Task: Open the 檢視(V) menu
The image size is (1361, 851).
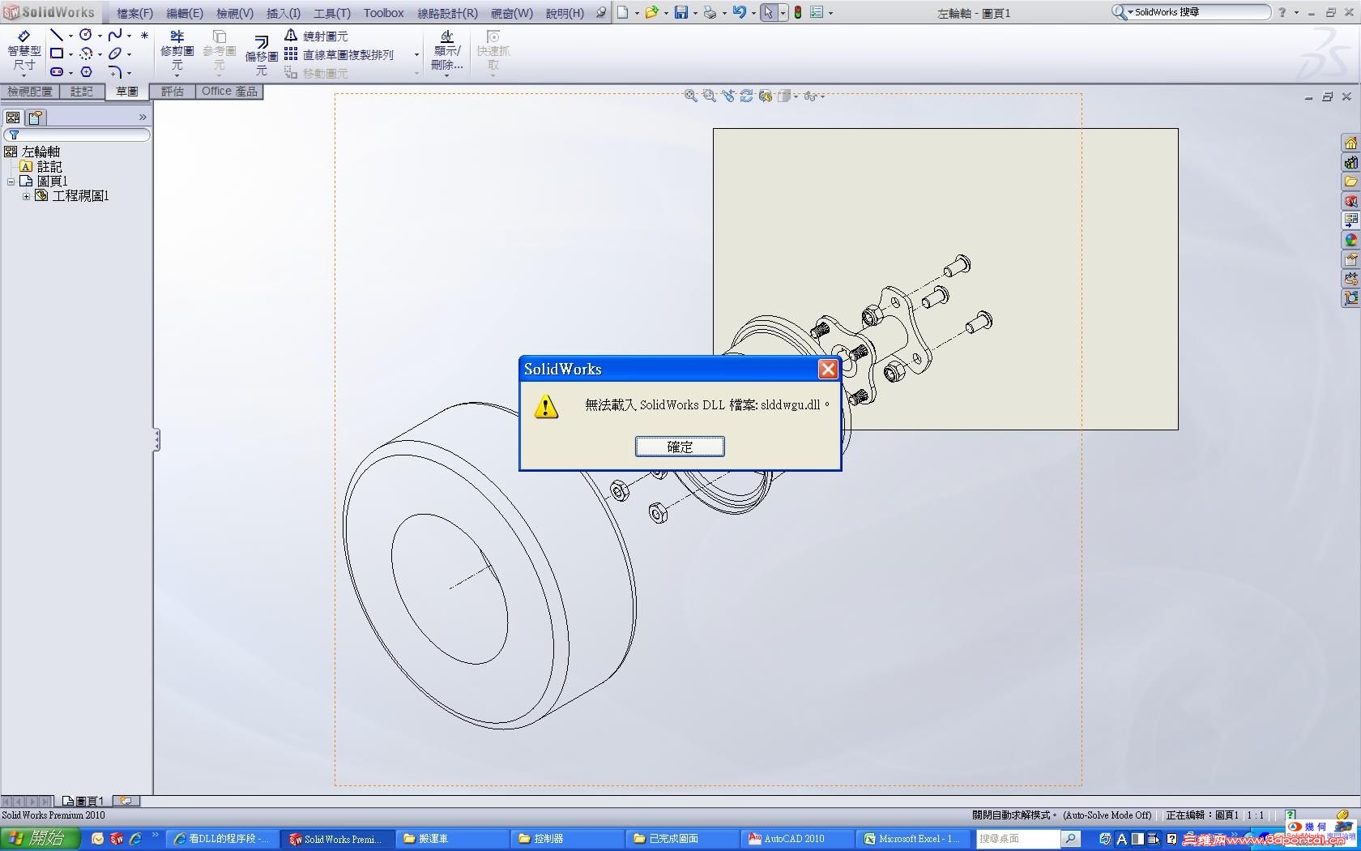Action: pos(235,13)
